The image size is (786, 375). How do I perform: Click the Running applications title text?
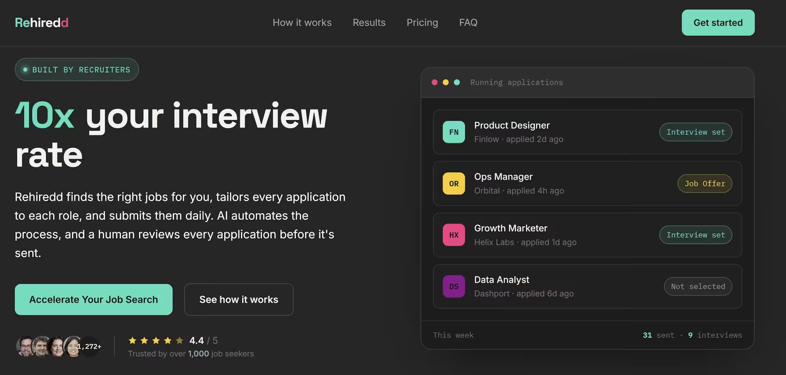[x=517, y=82]
